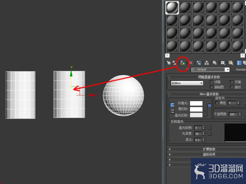Toggle the diffuse-specular color lock button
Image resolution: width=246 pixels, height=184 pixels.
(x=172, y=111)
